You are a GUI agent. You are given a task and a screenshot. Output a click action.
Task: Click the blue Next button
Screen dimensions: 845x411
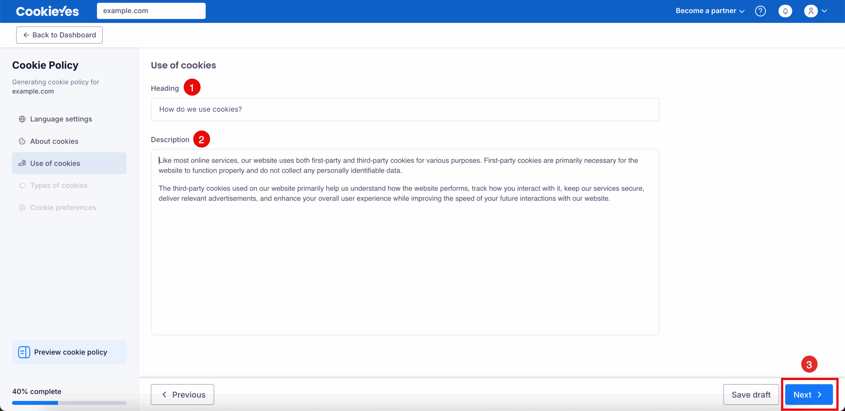pyautogui.click(x=808, y=395)
